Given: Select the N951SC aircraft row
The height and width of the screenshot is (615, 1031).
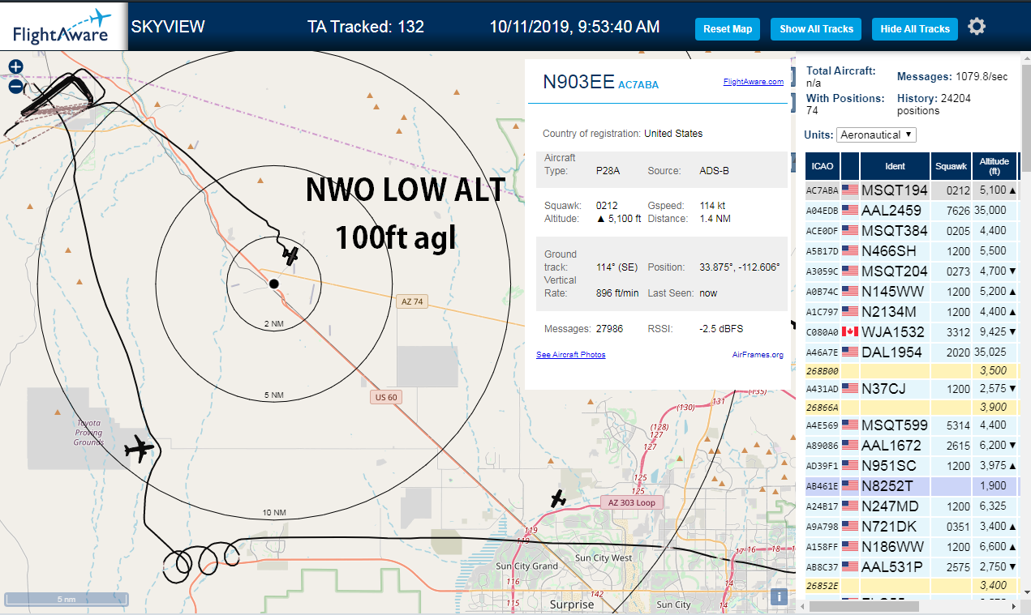Looking at the screenshot, I should coord(912,466).
